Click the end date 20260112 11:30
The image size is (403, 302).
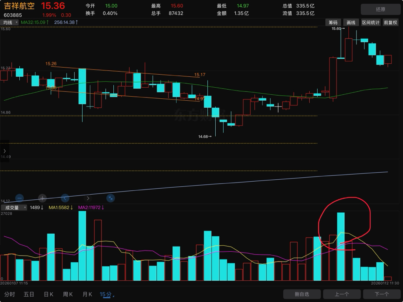point(385,283)
